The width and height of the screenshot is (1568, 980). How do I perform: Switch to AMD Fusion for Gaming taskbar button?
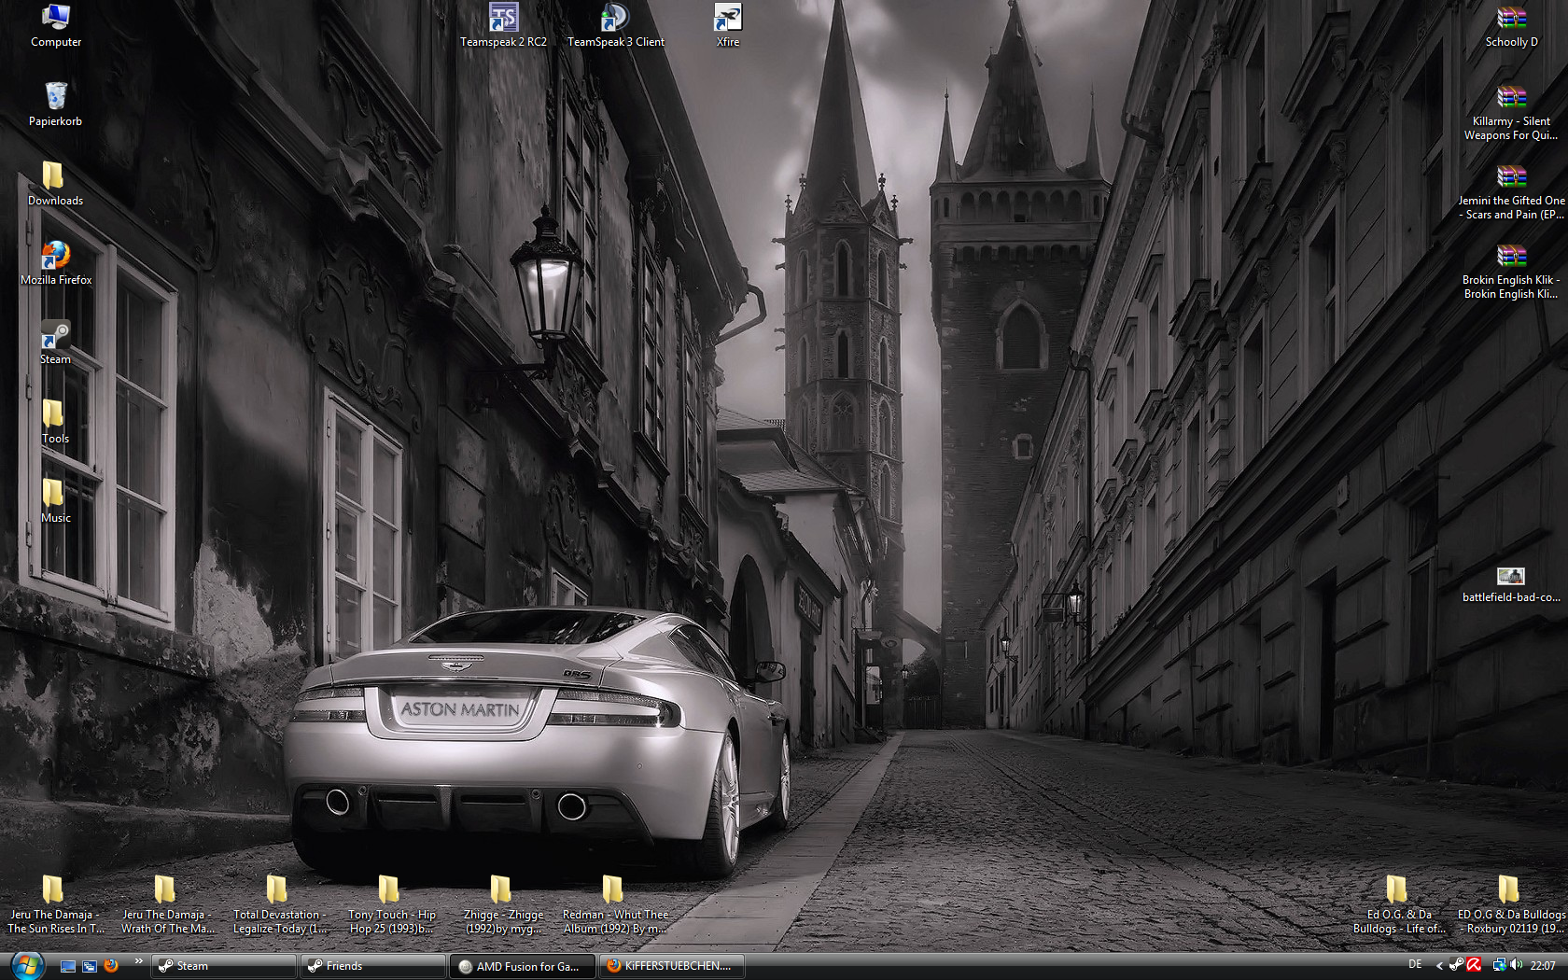(523, 966)
